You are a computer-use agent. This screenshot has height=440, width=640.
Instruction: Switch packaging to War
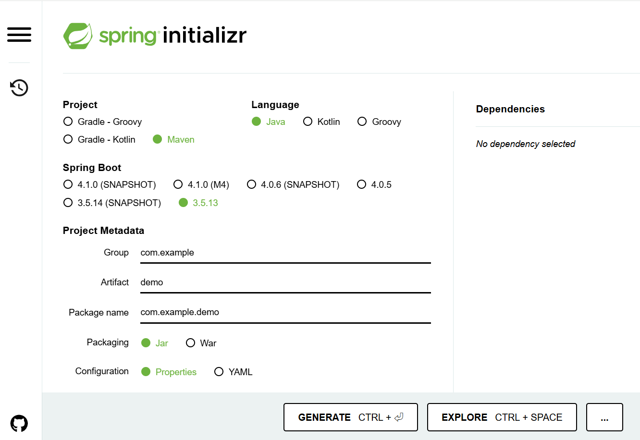pos(191,343)
